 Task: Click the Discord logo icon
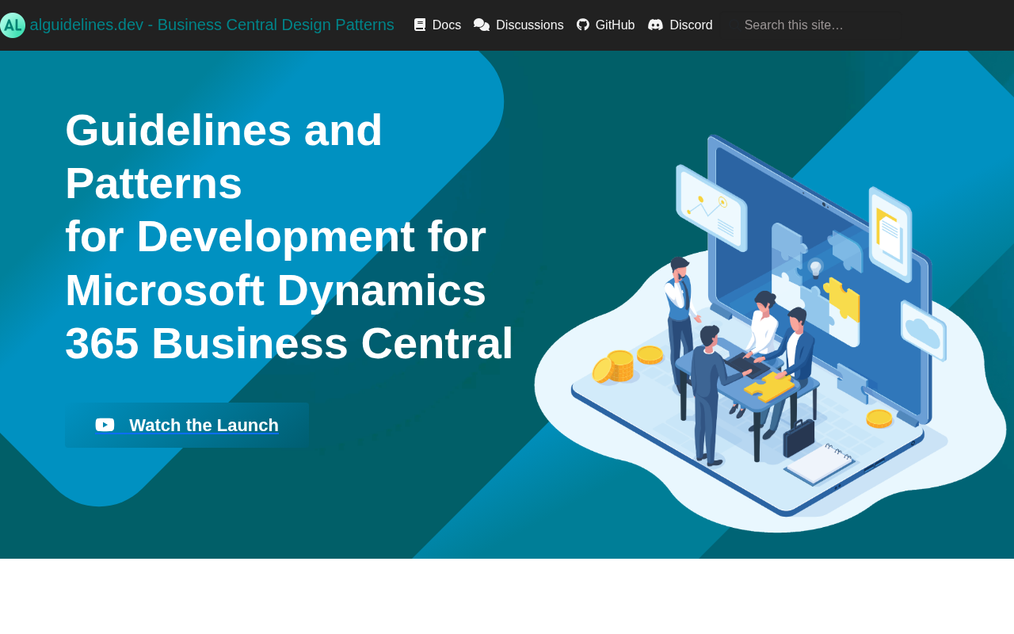pos(655,25)
